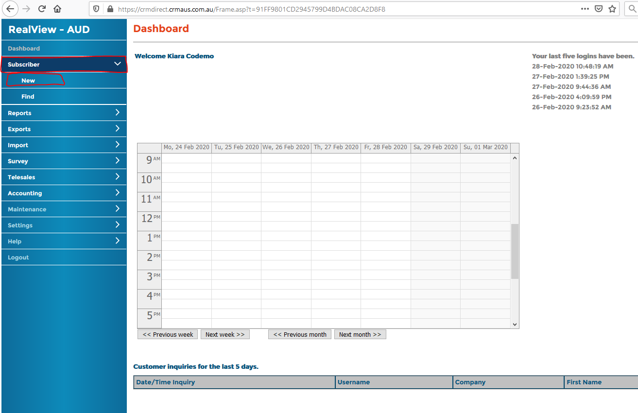This screenshot has width=638, height=413.
Task: Click the calendar scrollbar down arrow
Action: (x=515, y=324)
